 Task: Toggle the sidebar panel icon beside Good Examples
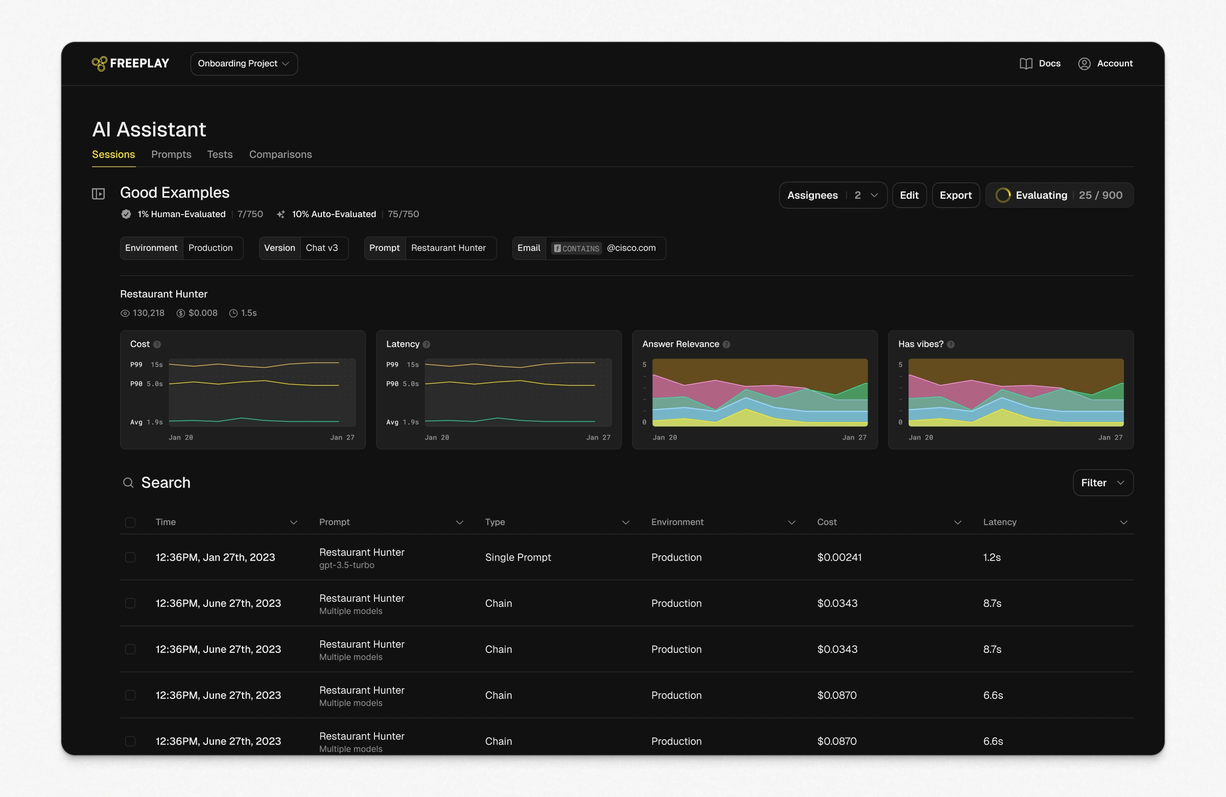99,194
